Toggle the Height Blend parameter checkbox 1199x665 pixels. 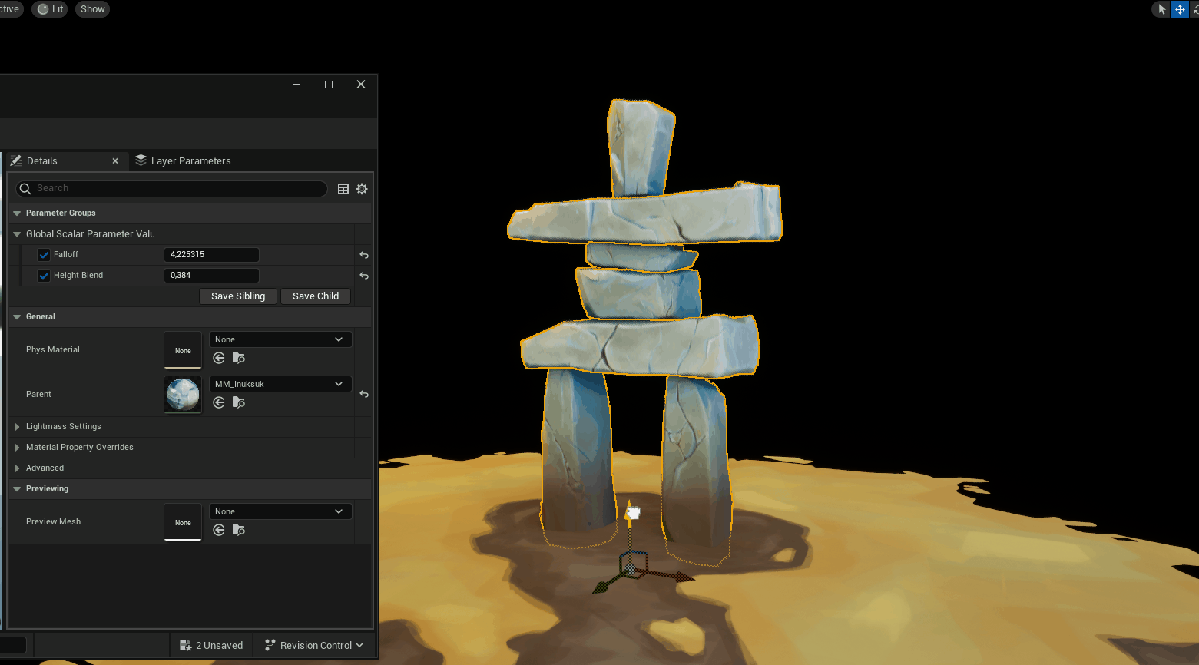tap(43, 275)
